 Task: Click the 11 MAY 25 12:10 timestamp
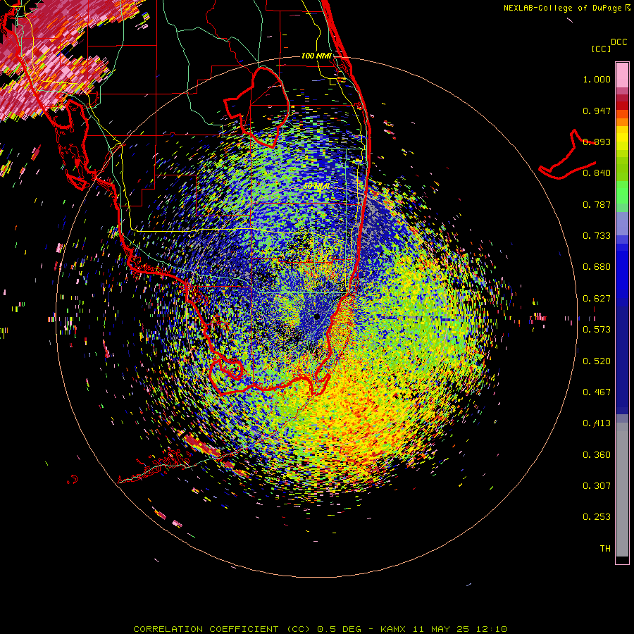460,629
